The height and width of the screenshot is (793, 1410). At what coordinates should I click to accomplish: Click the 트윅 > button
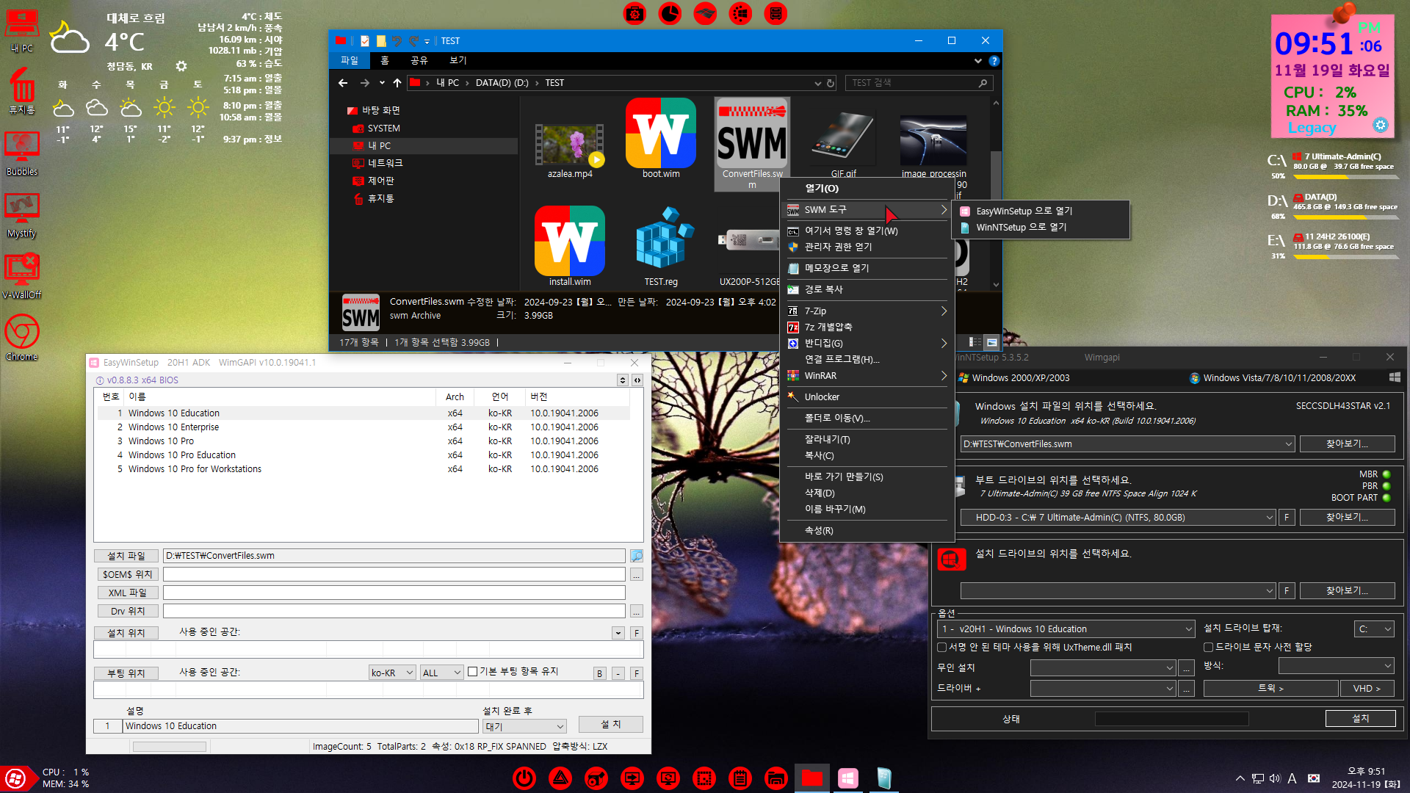(1270, 689)
